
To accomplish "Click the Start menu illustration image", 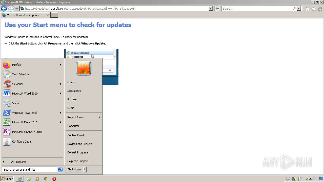I will pyautogui.click(x=91, y=67).
